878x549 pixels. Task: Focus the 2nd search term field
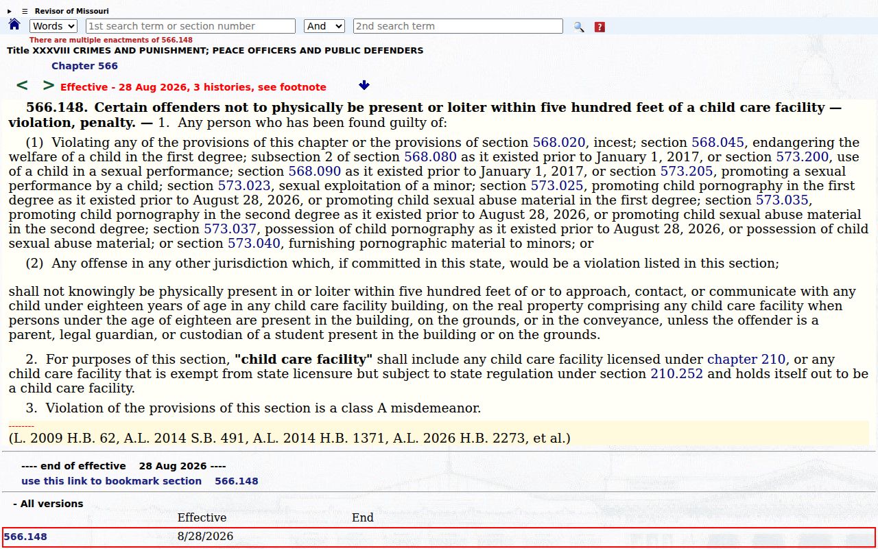pos(458,26)
